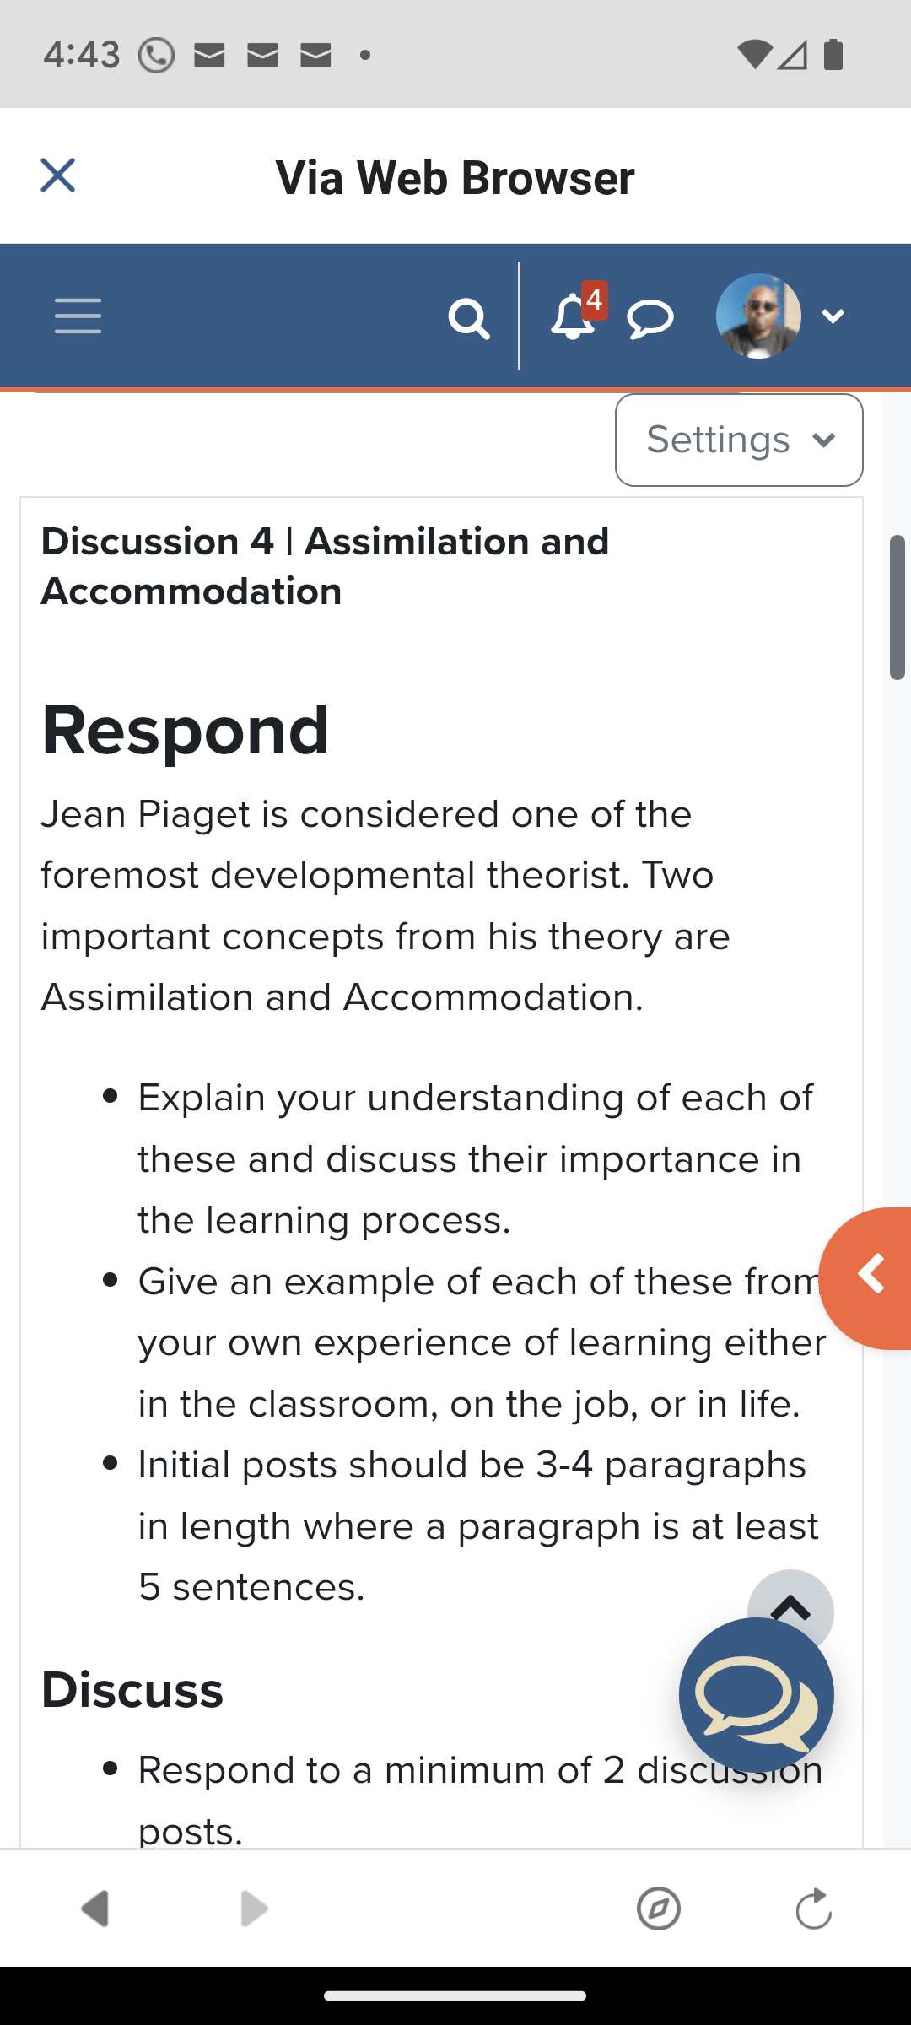This screenshot has height=2025, width=911.
Task: Open page in external browser compass icon
Action: pyautogui.click(x=658, y=1909)
